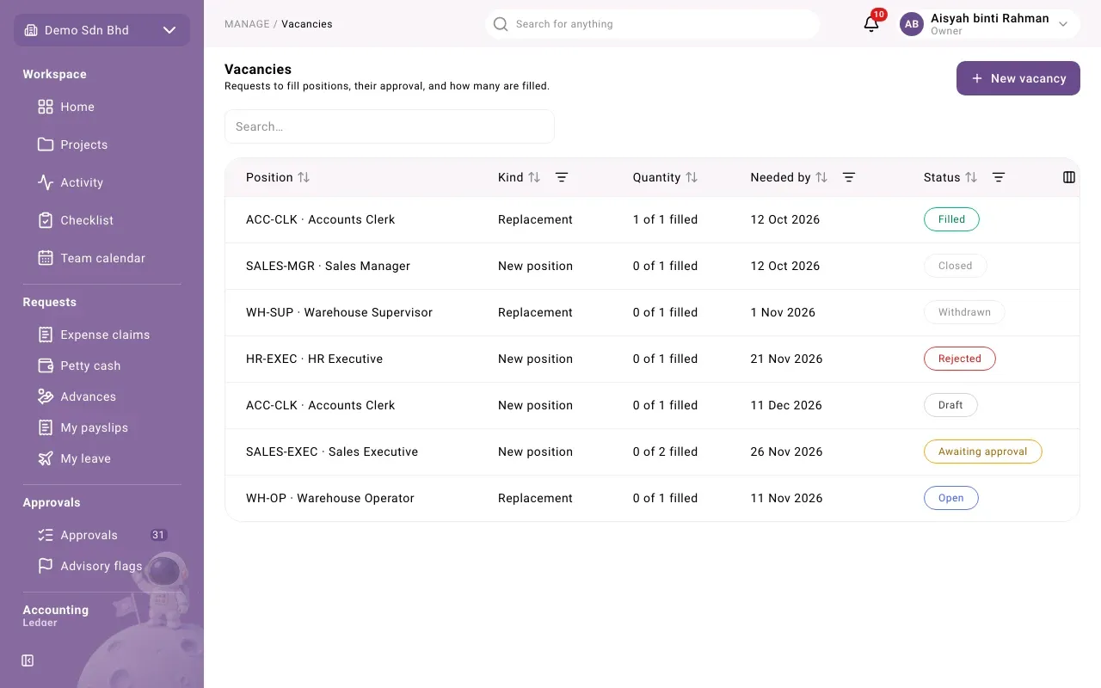The image size is (1101, 688).
Task: Select the HR-EXEC · HR Executive vacancy
Action: point(652,359)
